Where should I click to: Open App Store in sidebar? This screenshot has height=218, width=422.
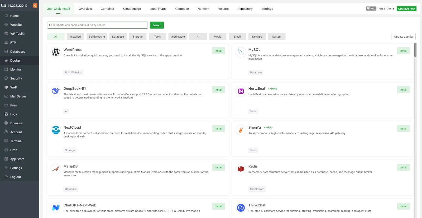pos(20,159)
